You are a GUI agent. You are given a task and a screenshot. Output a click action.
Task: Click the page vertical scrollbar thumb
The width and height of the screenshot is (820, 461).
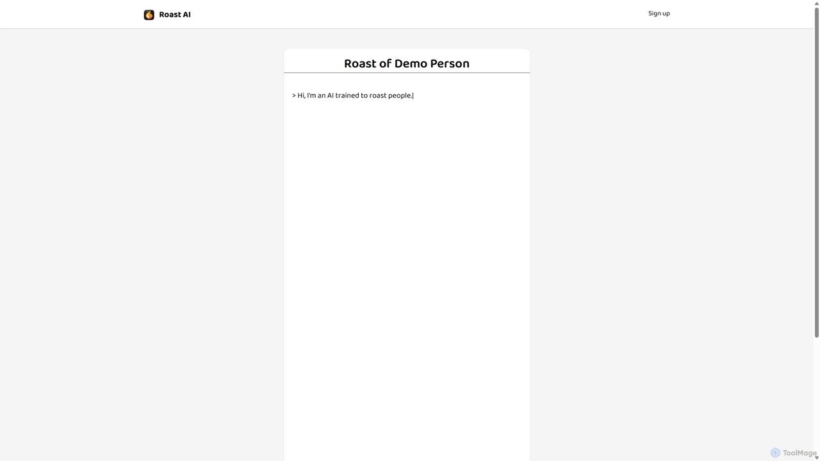(817, 172)
